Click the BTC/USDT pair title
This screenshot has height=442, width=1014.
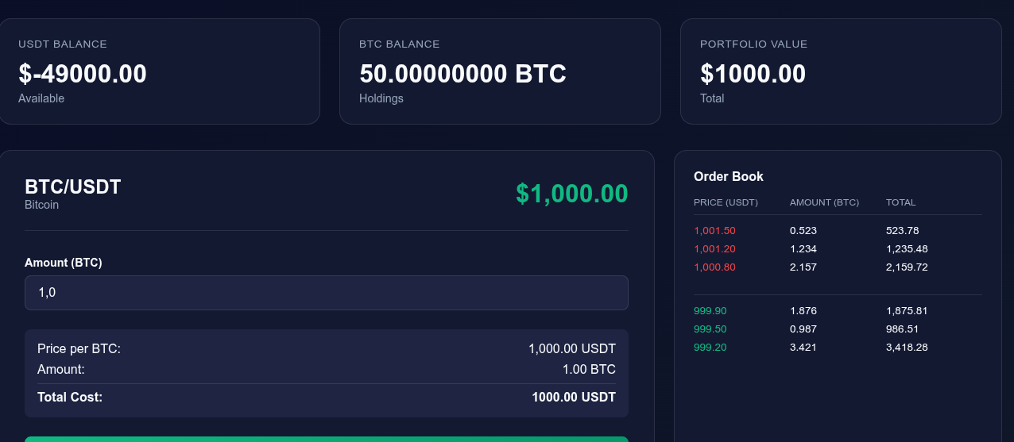[x=73, y=187]
